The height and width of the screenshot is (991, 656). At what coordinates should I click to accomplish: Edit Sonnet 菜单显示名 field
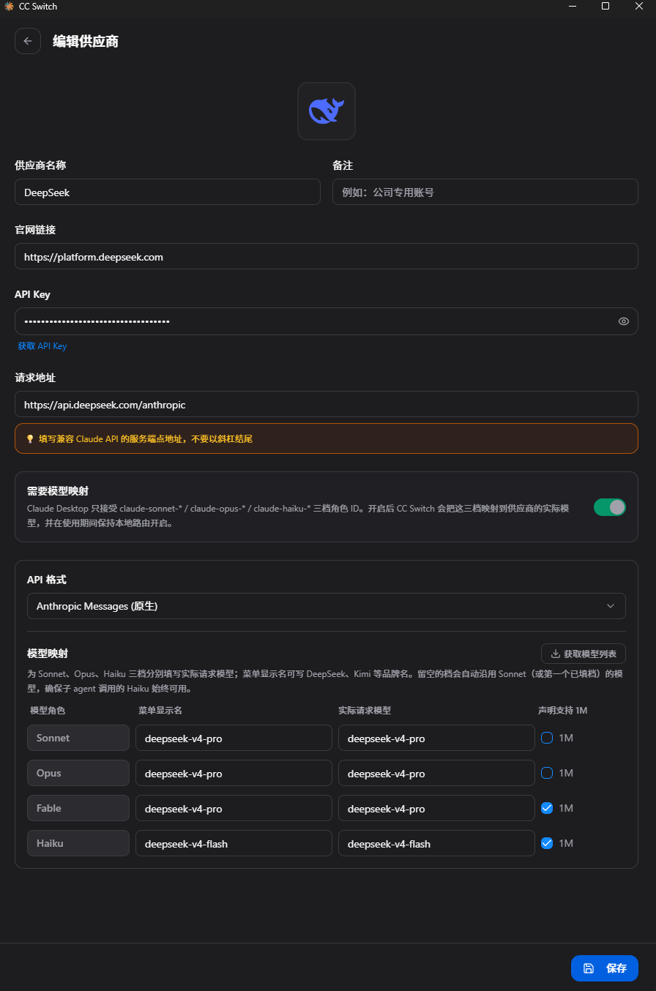234,738
